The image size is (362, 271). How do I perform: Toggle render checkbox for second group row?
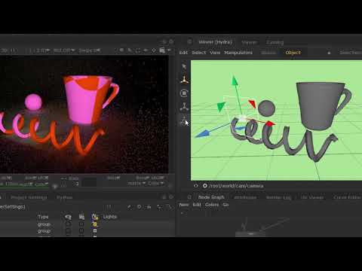point(81,230)
